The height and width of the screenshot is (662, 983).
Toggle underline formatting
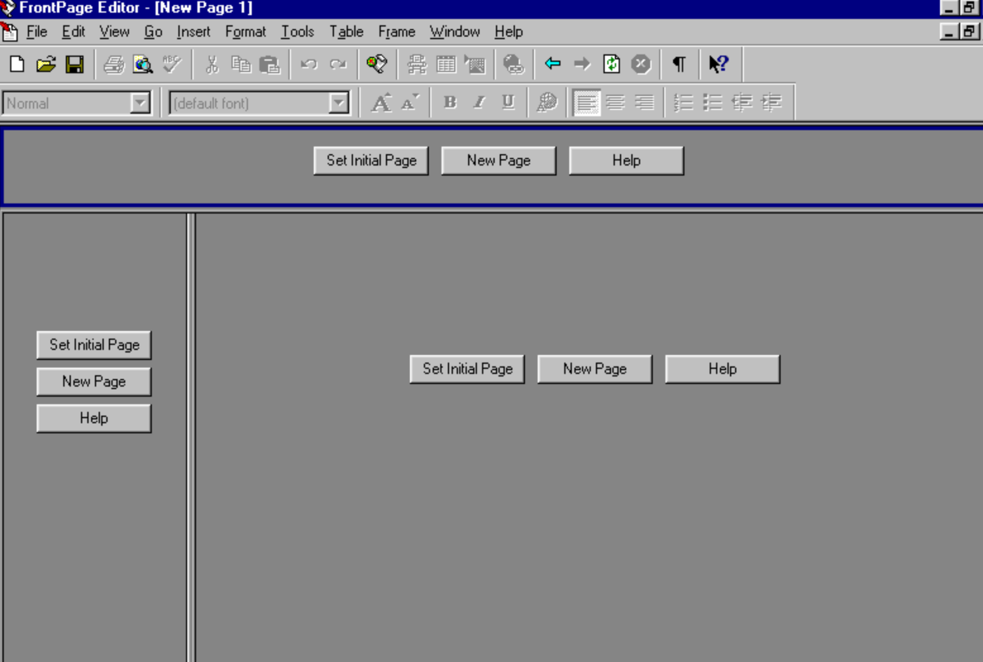[x=508, y=102]
